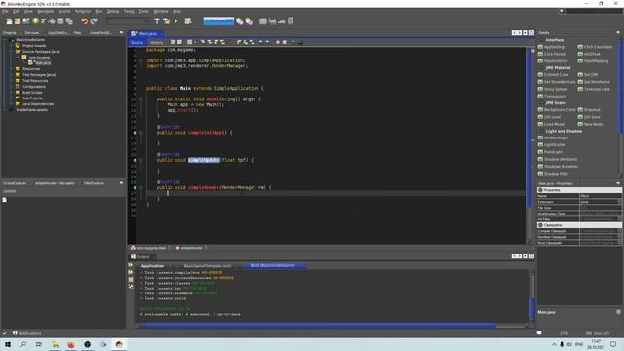Open the File menu
The image size is (624, 351).
(5, 11)
